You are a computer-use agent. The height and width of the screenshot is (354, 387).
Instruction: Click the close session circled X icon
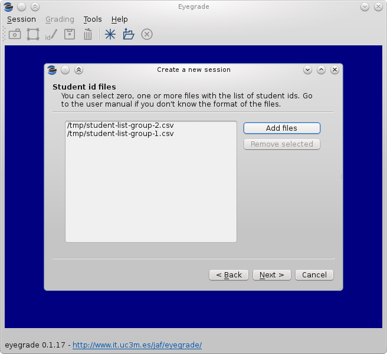(147, 34)
